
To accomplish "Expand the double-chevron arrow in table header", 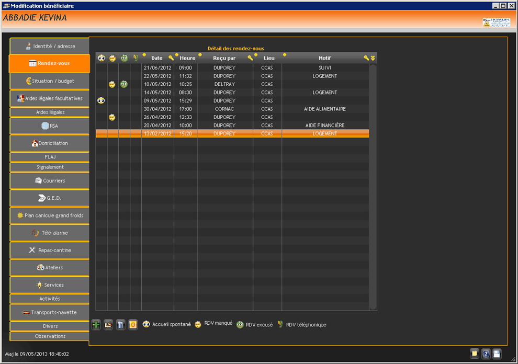I will pos(373,58).
